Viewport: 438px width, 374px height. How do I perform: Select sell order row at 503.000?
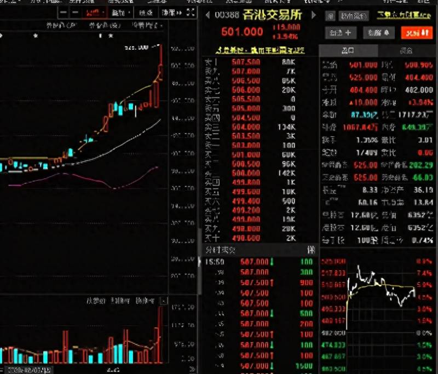click(250, 145)
